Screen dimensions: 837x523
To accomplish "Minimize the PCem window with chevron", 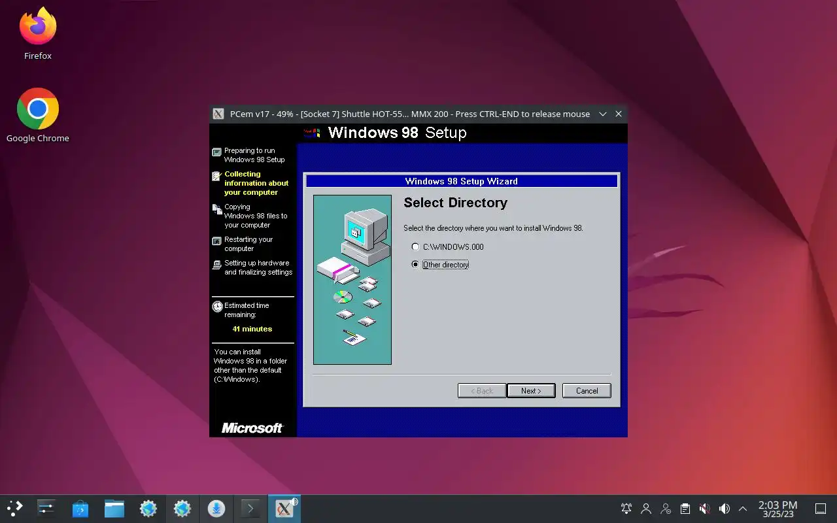I will [x=603, y=114].
